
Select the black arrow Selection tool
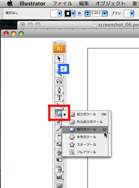(x=59, y=58)
